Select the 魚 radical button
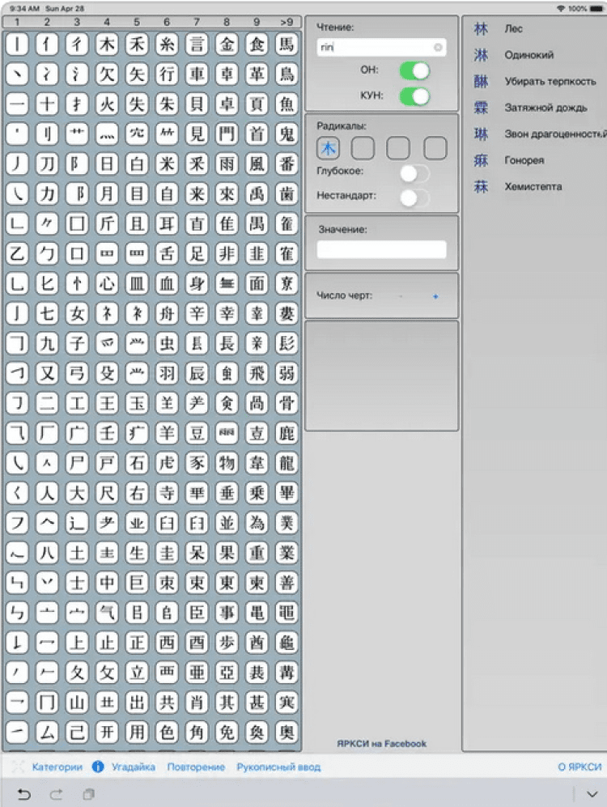The width and height of the screenshot is (607, 807). coord(287,104)
